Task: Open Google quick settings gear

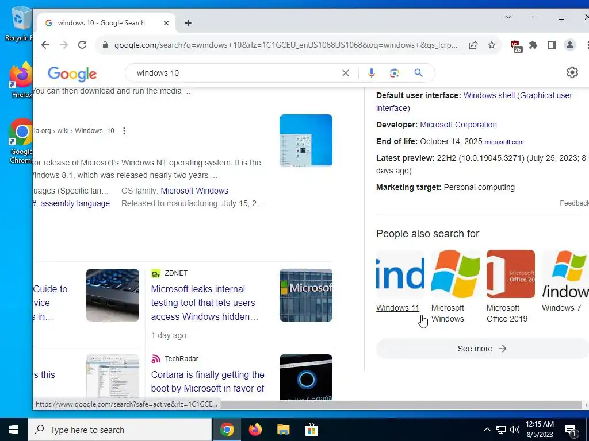Action: (572, 72)
